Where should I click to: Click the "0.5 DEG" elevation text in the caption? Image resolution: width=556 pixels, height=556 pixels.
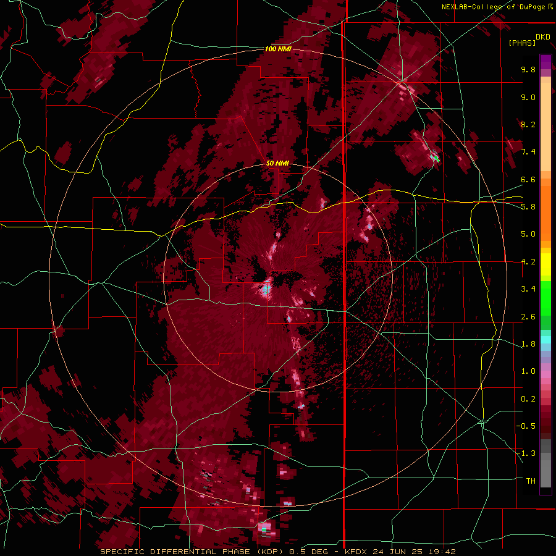[308, 552]
